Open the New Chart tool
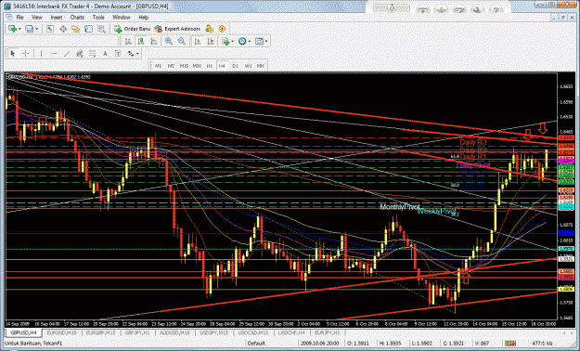 (x=12, y=29)
